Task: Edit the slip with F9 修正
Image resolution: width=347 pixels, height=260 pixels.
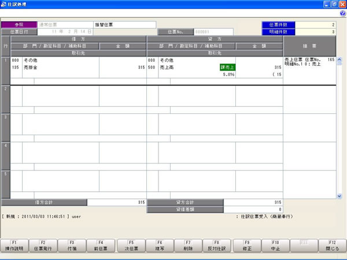Action: [x=247, y=246]
